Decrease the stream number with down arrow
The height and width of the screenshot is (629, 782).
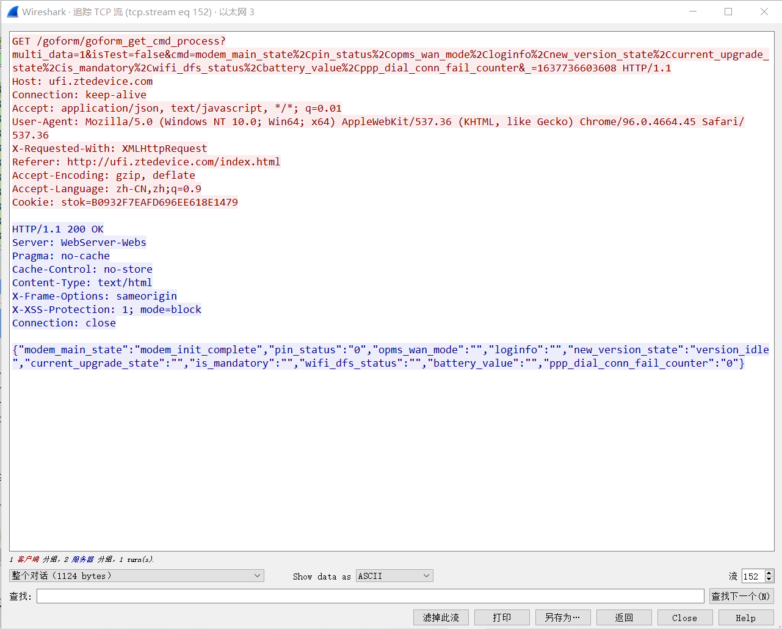pyautogui.click(x=769, y=579)
